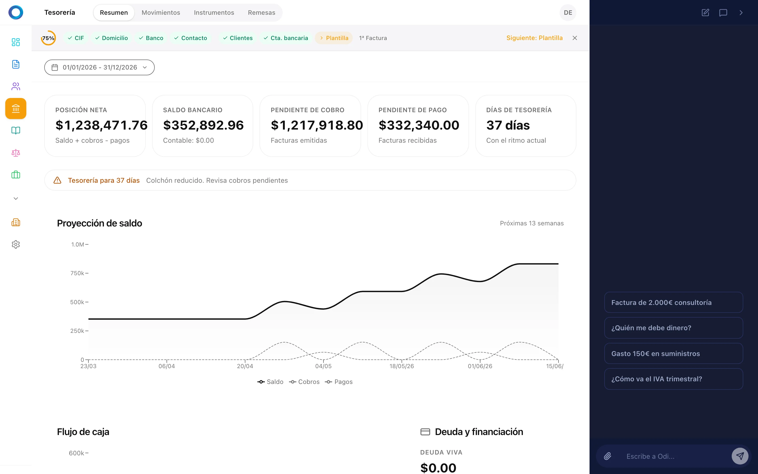Open the settings gear in sidebar
This screenshot has height=474, width=758.
[x=16, y=244]
